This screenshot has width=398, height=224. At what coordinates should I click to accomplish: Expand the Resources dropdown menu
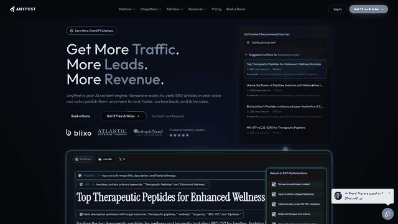197,9
